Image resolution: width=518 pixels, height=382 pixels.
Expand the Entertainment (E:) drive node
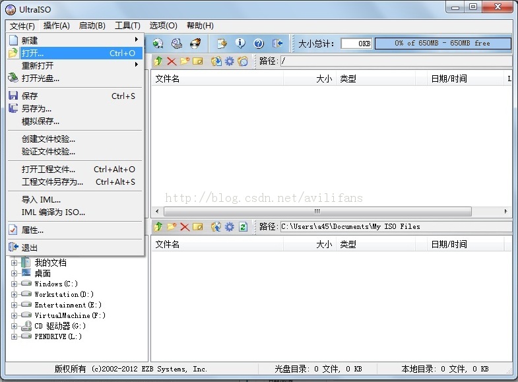(15, 305)
